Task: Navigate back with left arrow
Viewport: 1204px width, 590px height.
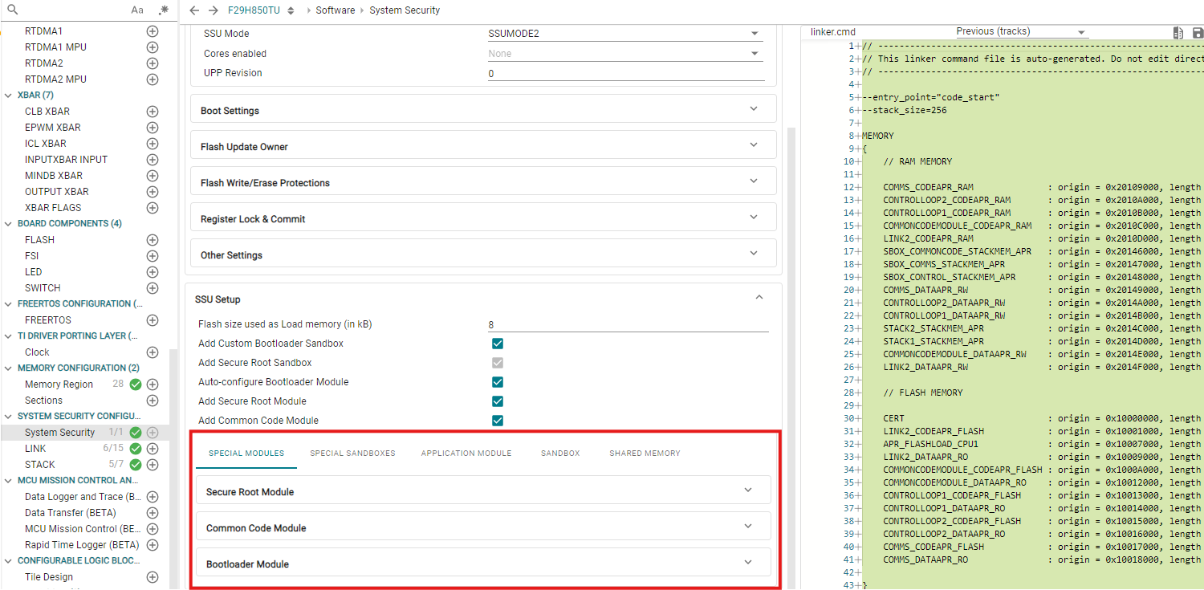Action: pyautogui.click(x=194, y=10)
